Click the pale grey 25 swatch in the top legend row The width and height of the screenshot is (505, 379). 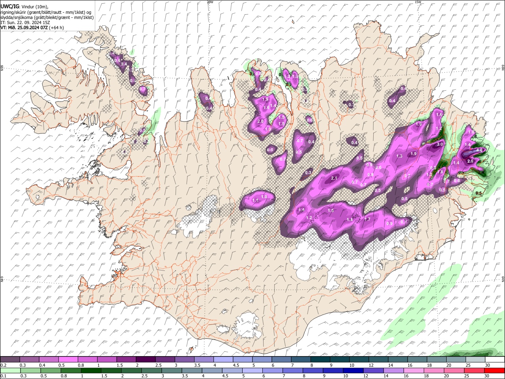[476, 360]
